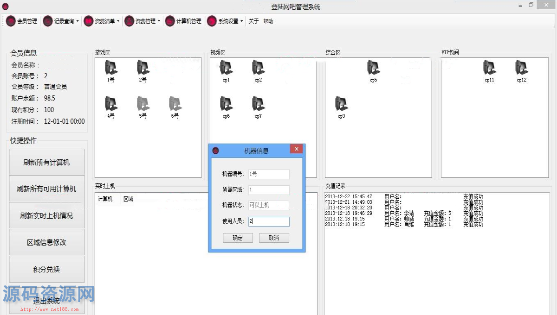This screenshot has width=557, height=315.
Task: Click computer cp7 icon
Action: point(258,104)
